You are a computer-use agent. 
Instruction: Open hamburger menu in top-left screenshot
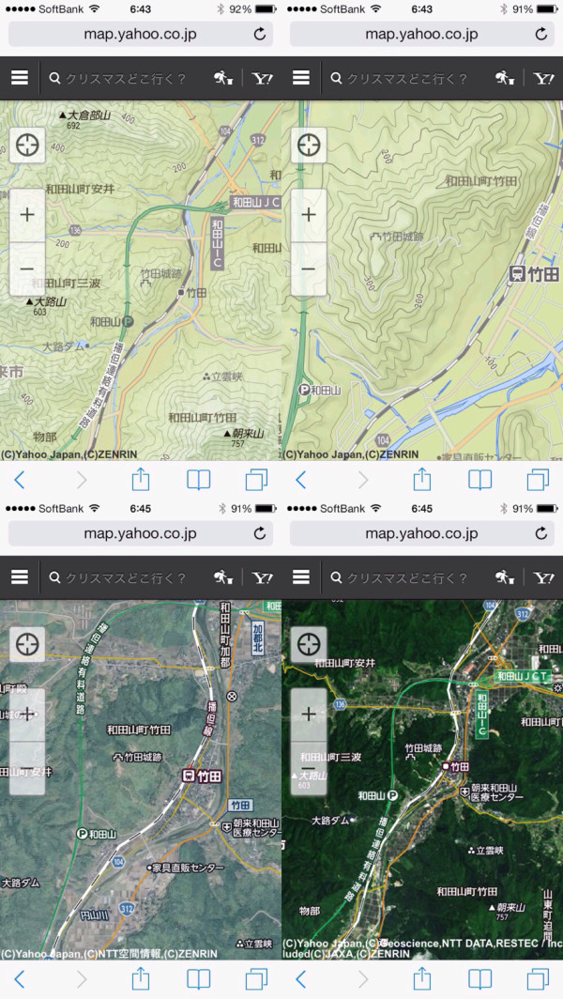coord(20,78)
